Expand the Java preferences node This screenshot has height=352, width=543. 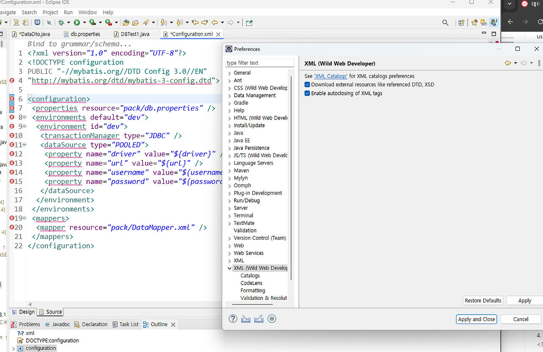[x=230, y=133]
